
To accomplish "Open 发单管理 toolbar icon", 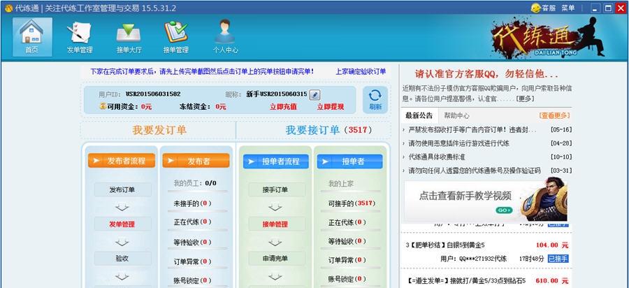I will coord(80,37).
